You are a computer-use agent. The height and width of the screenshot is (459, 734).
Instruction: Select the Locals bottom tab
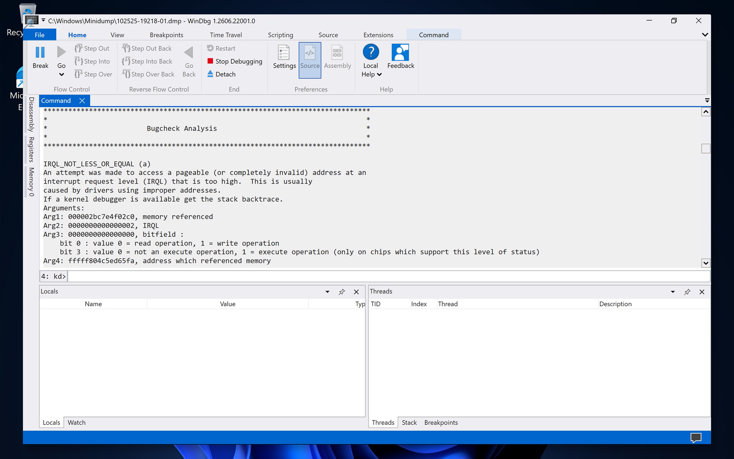(x=51, y=422)
